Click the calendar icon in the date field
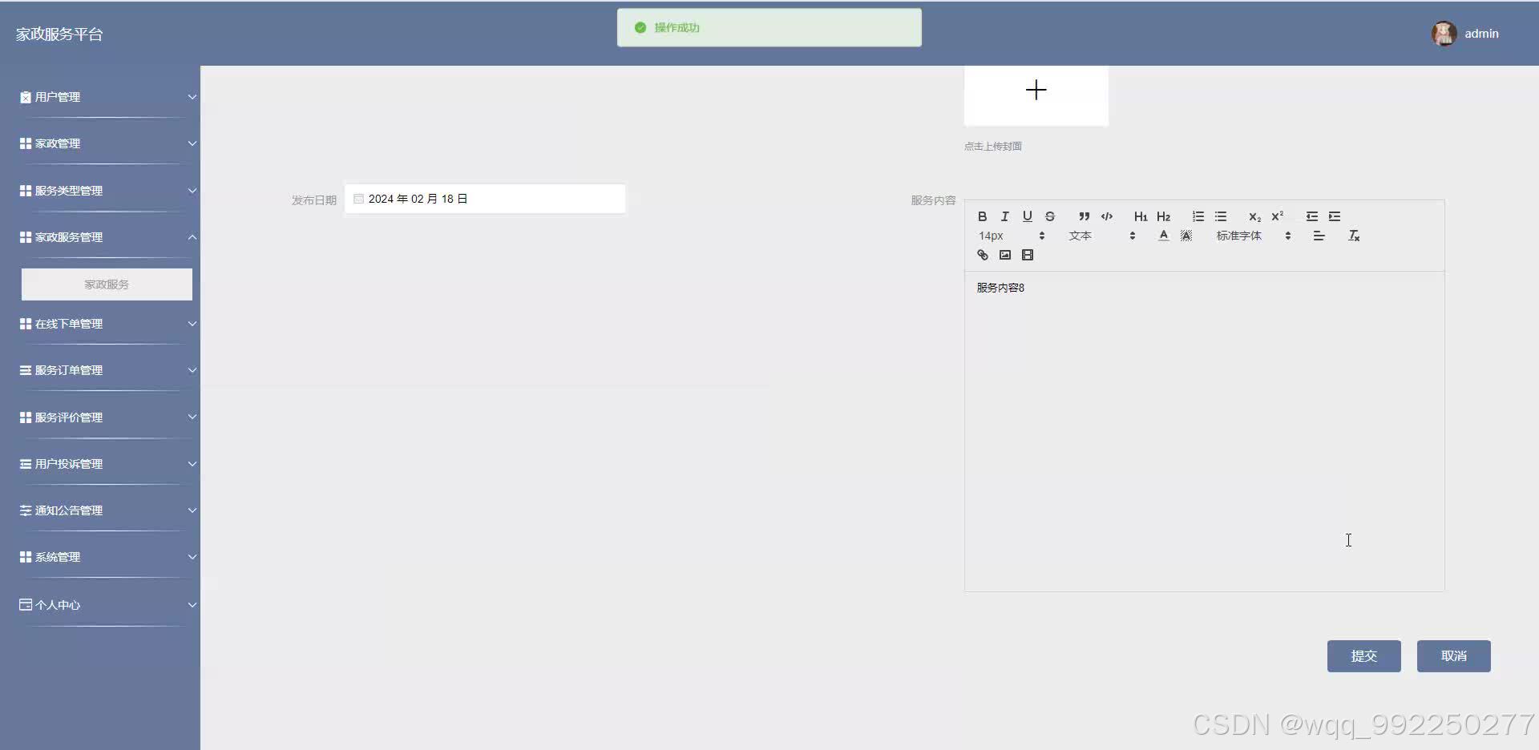The image size is (1539, 750). [x=358, y=199]
